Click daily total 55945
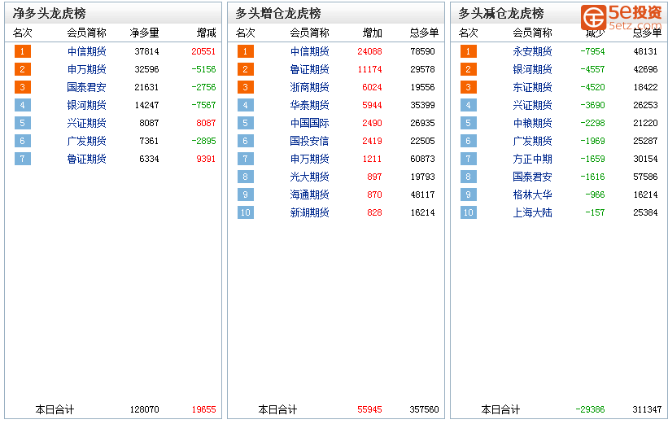The width and height of the screenshot is (668, 424). pyautogui.click(x=369, y=409)
